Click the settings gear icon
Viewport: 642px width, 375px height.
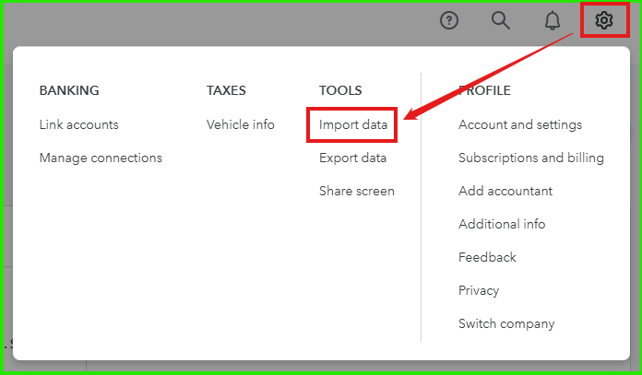[x=604, y=20]
